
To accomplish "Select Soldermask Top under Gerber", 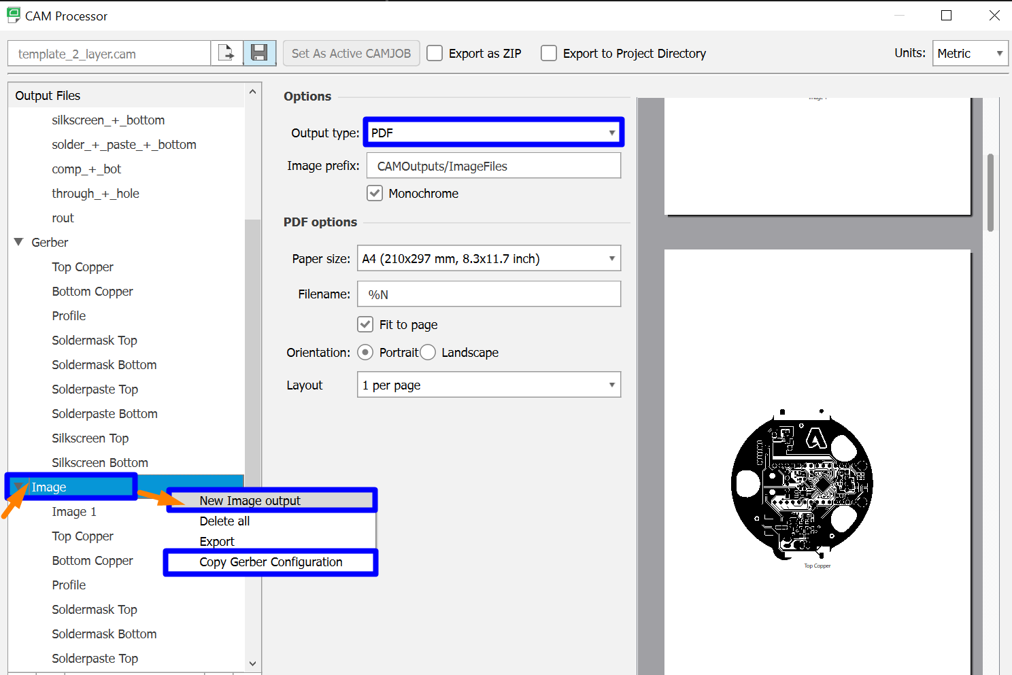I will click(94, 340).
